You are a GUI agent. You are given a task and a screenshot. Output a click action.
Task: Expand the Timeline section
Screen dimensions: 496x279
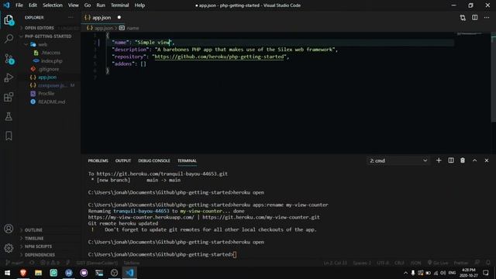pos(34,238)
